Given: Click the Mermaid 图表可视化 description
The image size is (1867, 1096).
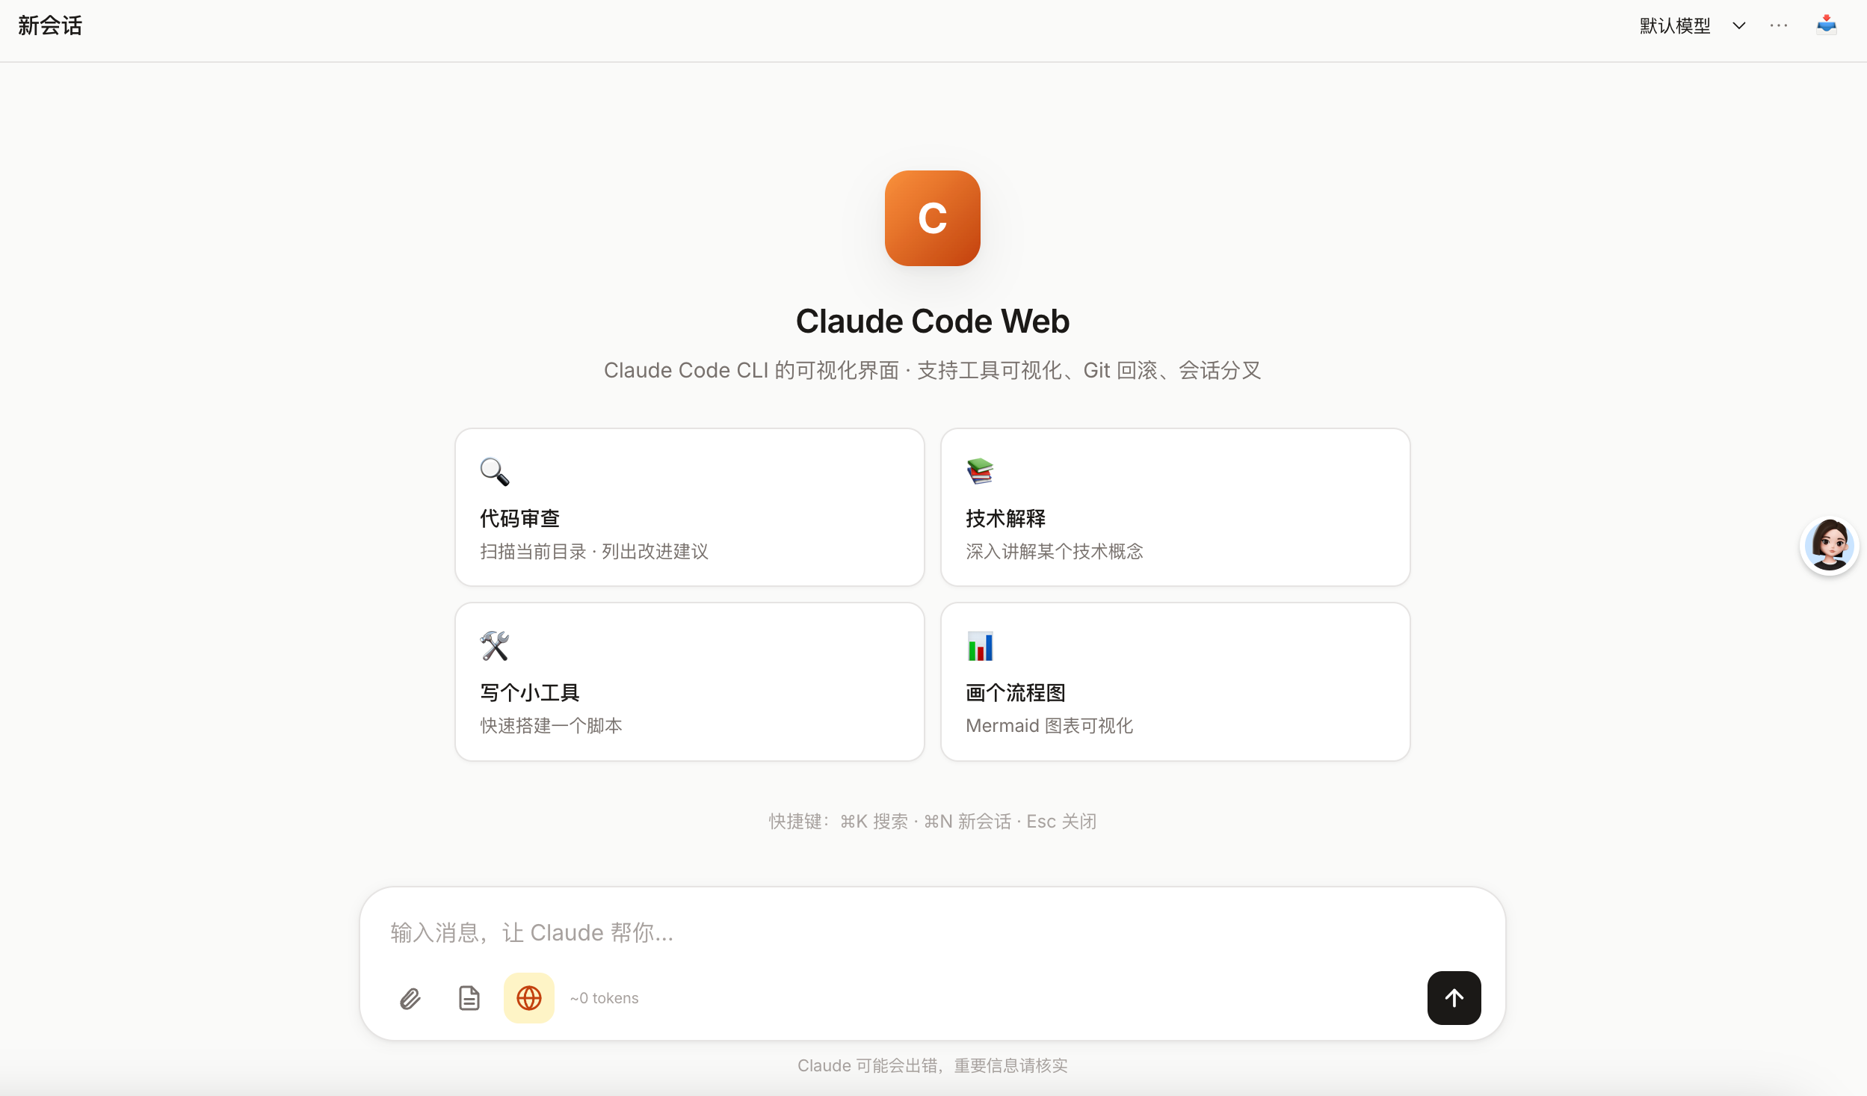Looking at the screenshot, I should [1049, 726].
